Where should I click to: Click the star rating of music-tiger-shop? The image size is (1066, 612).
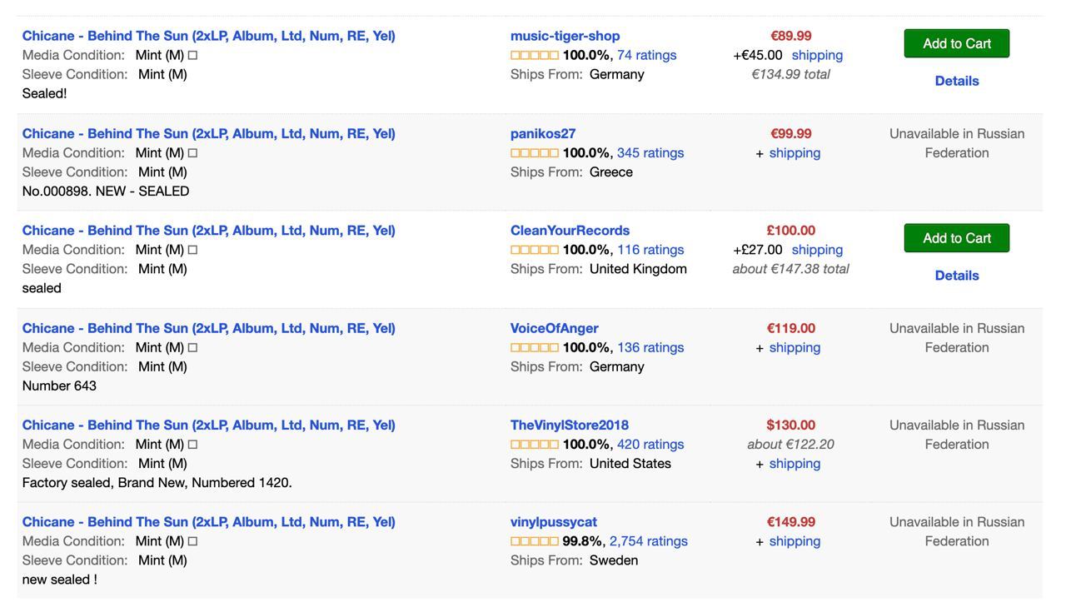[535, 55]
